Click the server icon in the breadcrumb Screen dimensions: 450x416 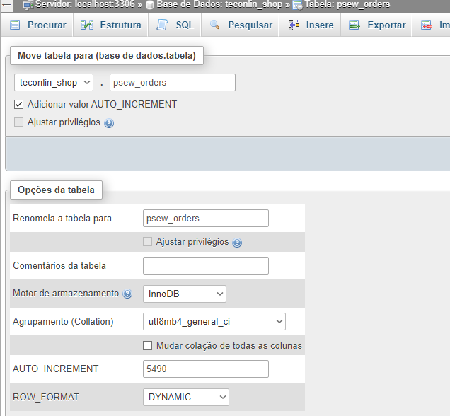pyautogui.click(x=28, y=5)
